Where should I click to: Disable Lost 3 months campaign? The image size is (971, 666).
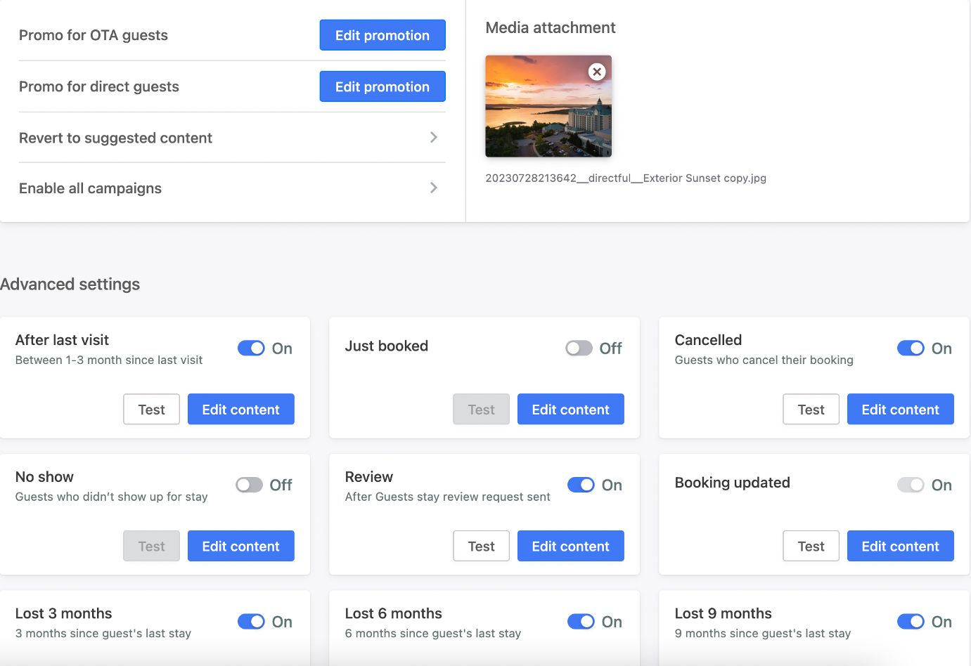coord(251,622)
